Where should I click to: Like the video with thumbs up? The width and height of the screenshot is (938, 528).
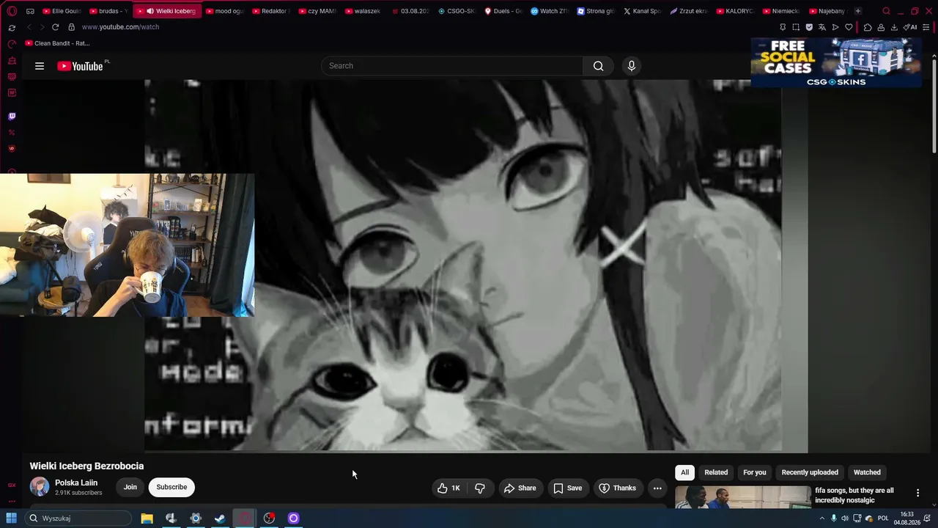(x=448, y=488)
